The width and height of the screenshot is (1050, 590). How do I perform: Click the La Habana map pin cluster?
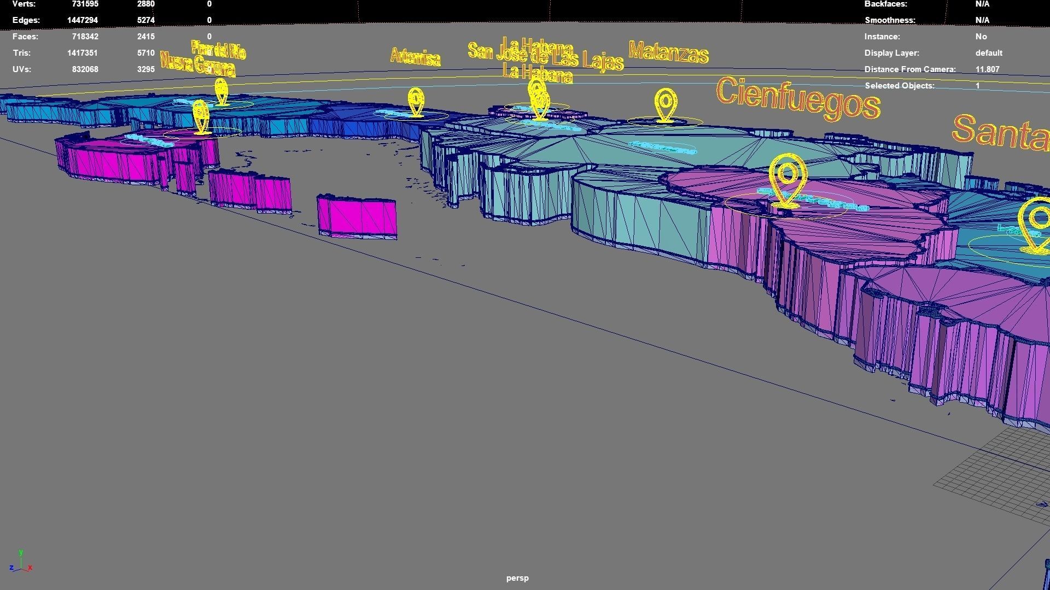[x=539, y=99]
